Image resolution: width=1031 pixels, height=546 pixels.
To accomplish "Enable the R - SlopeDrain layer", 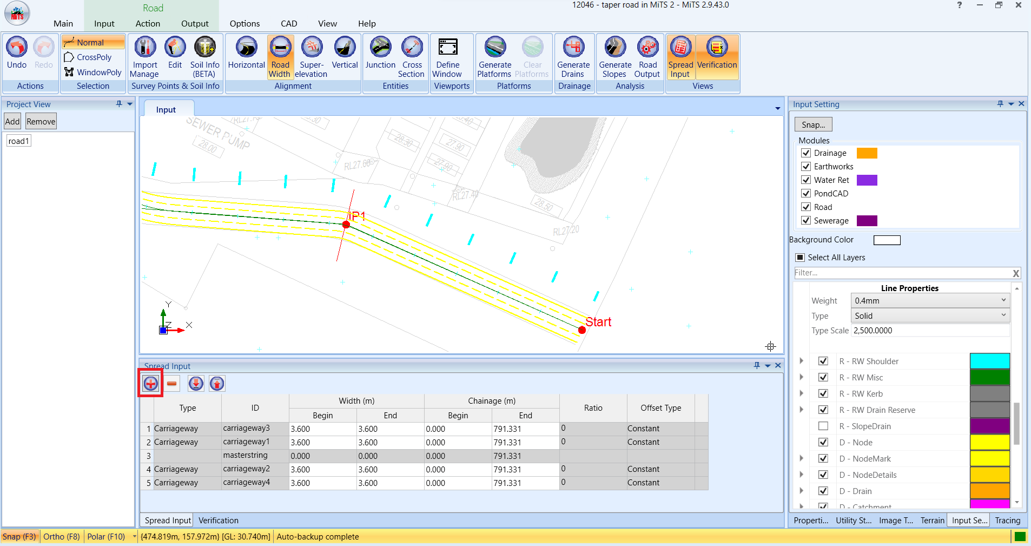I will click(x=824, y=426).
